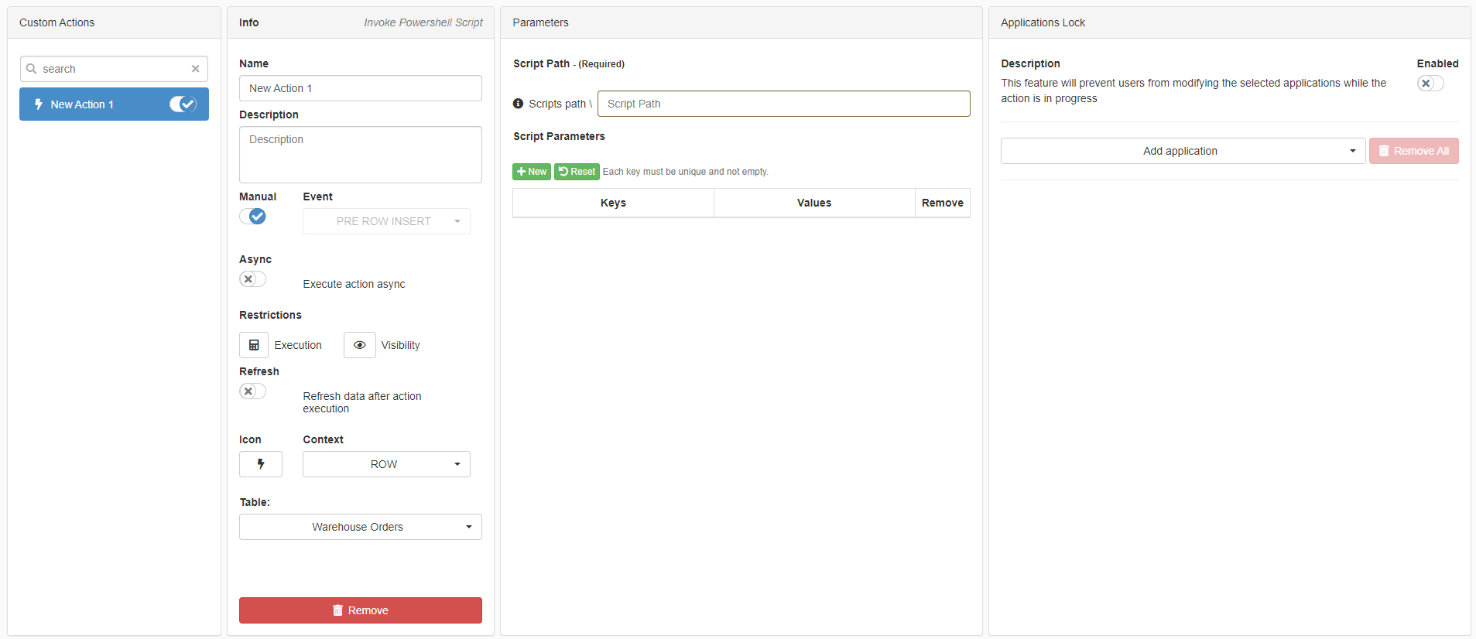
Task: Open the Context dropdown showing ROW
Action: coord(386,464)
